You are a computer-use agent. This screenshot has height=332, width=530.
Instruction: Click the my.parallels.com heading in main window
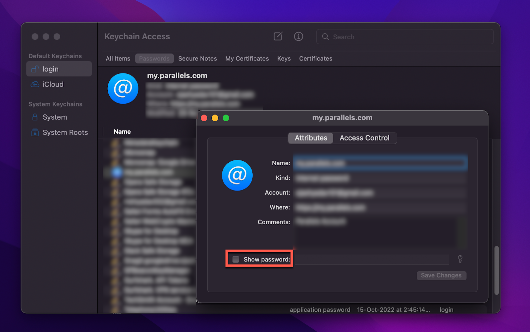177,76
